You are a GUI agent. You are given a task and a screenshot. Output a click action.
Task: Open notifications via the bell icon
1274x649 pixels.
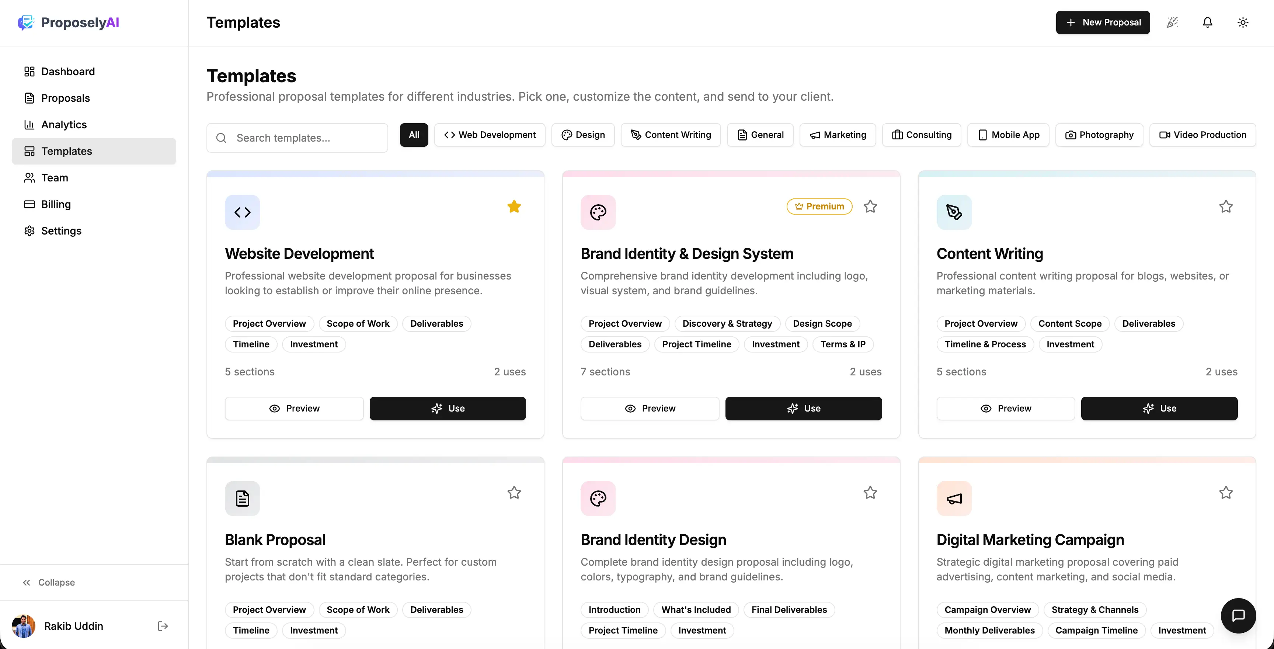point(1208,22)
